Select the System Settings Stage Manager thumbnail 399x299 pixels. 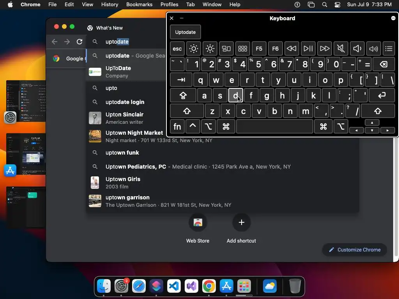26,101
